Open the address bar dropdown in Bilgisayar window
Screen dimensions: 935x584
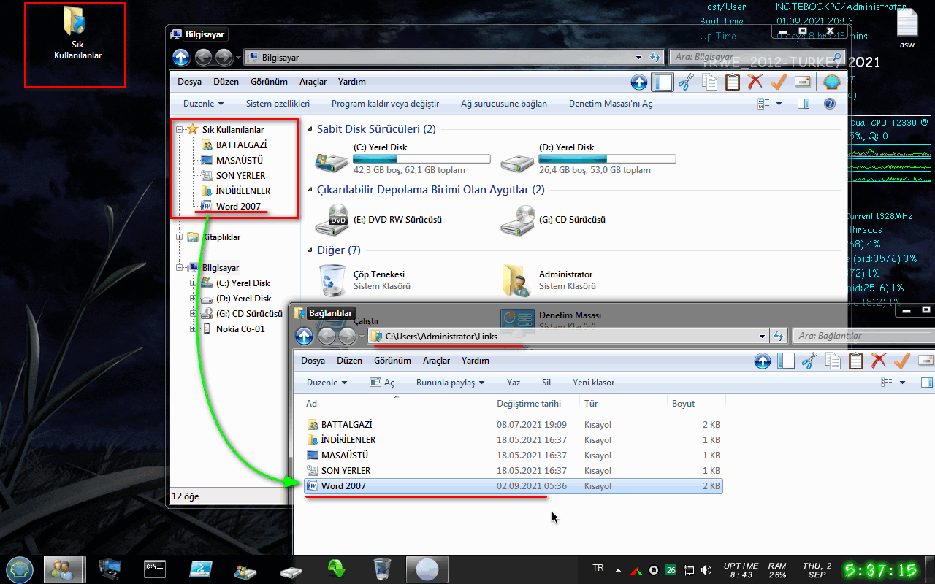[638, 57]
